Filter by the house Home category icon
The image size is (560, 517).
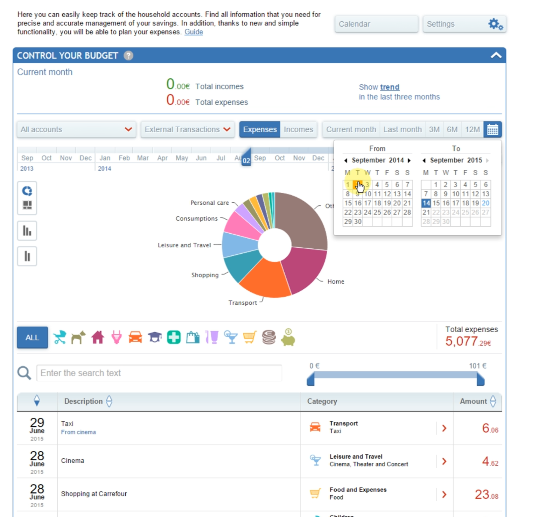tap(98, 338)
